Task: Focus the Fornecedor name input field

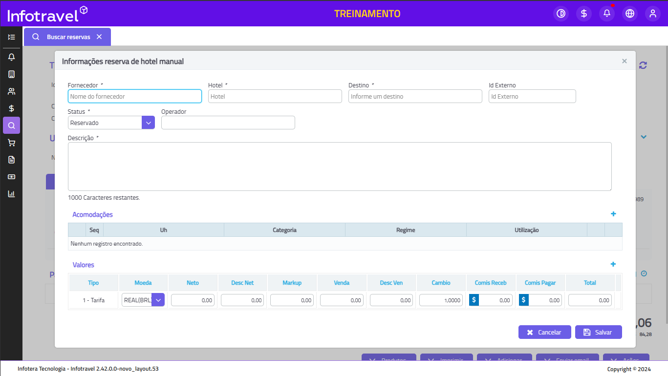Action: [x=134, y=96]
